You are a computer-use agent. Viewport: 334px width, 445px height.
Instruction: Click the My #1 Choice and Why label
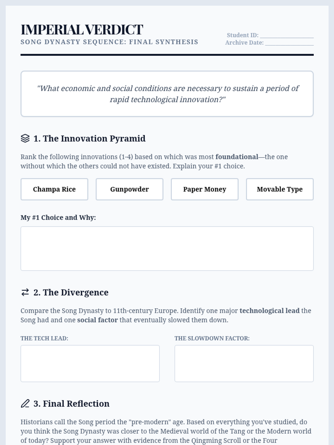point(58,217)
